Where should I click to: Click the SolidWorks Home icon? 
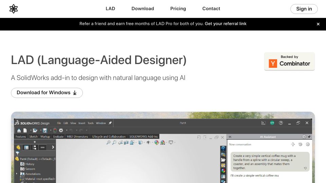click(x=19, y=130)
